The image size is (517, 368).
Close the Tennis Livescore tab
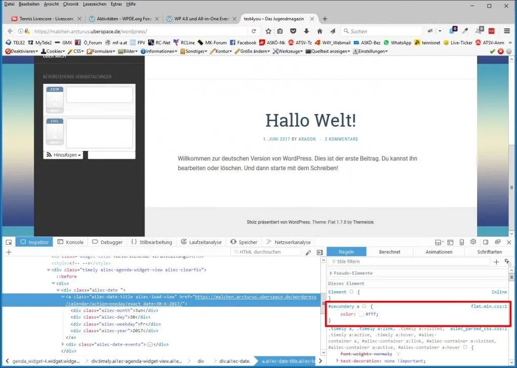click(79, 19)
